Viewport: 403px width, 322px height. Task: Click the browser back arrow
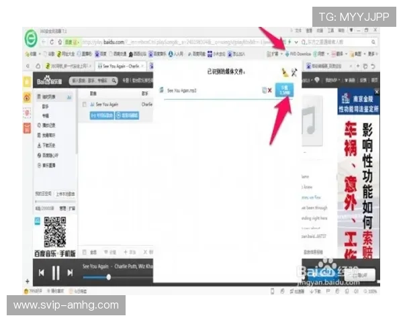42,42
